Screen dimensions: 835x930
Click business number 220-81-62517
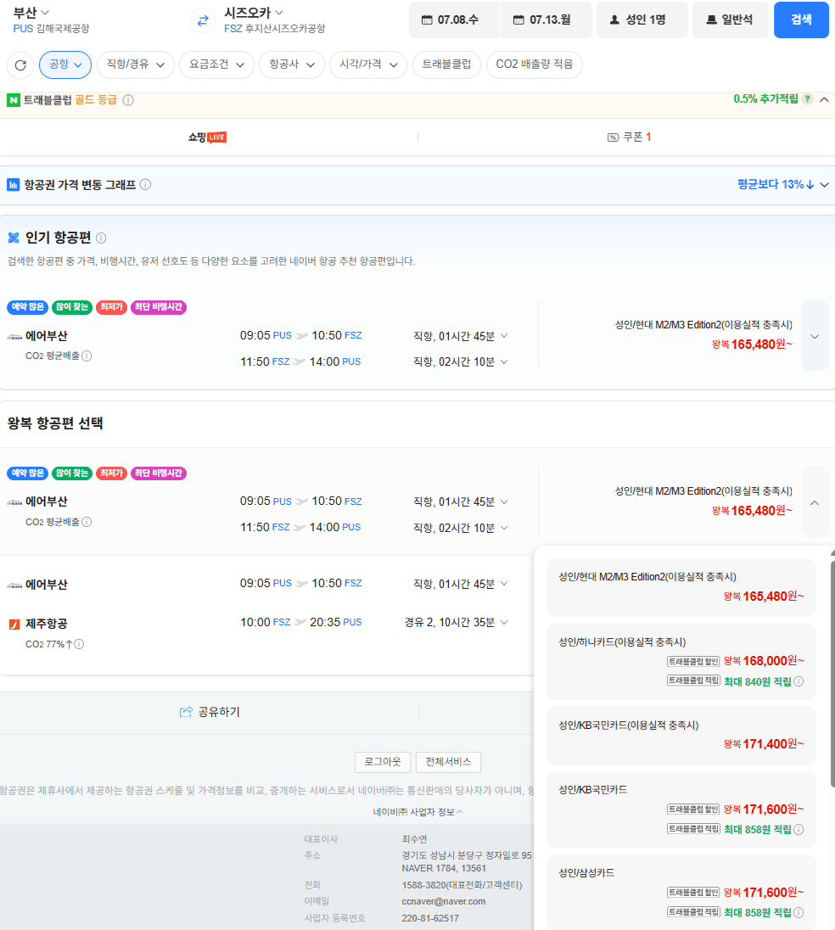(430, 918)
